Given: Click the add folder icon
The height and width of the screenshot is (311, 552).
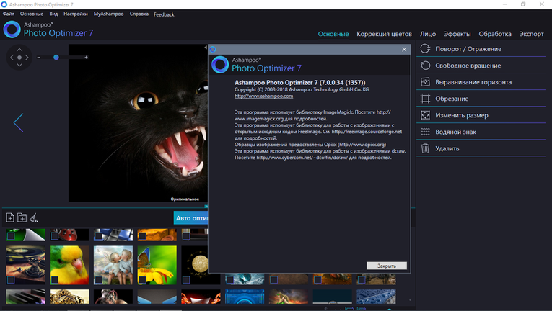Looking at the screenshot, I should tap(22, 218).
